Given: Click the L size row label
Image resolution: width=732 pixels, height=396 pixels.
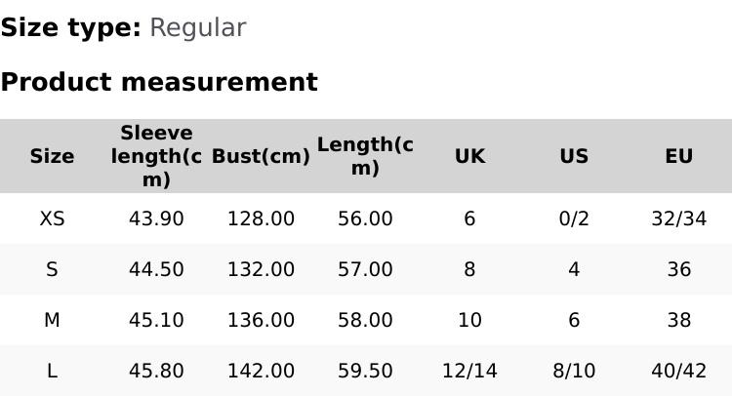Looking at the screenshot, I should (x=52, y=371).
